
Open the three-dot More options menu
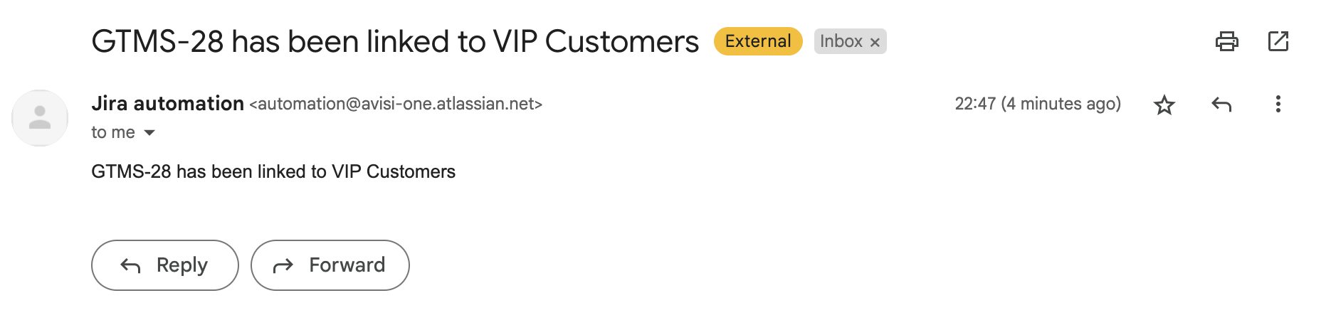point(1278,105)
